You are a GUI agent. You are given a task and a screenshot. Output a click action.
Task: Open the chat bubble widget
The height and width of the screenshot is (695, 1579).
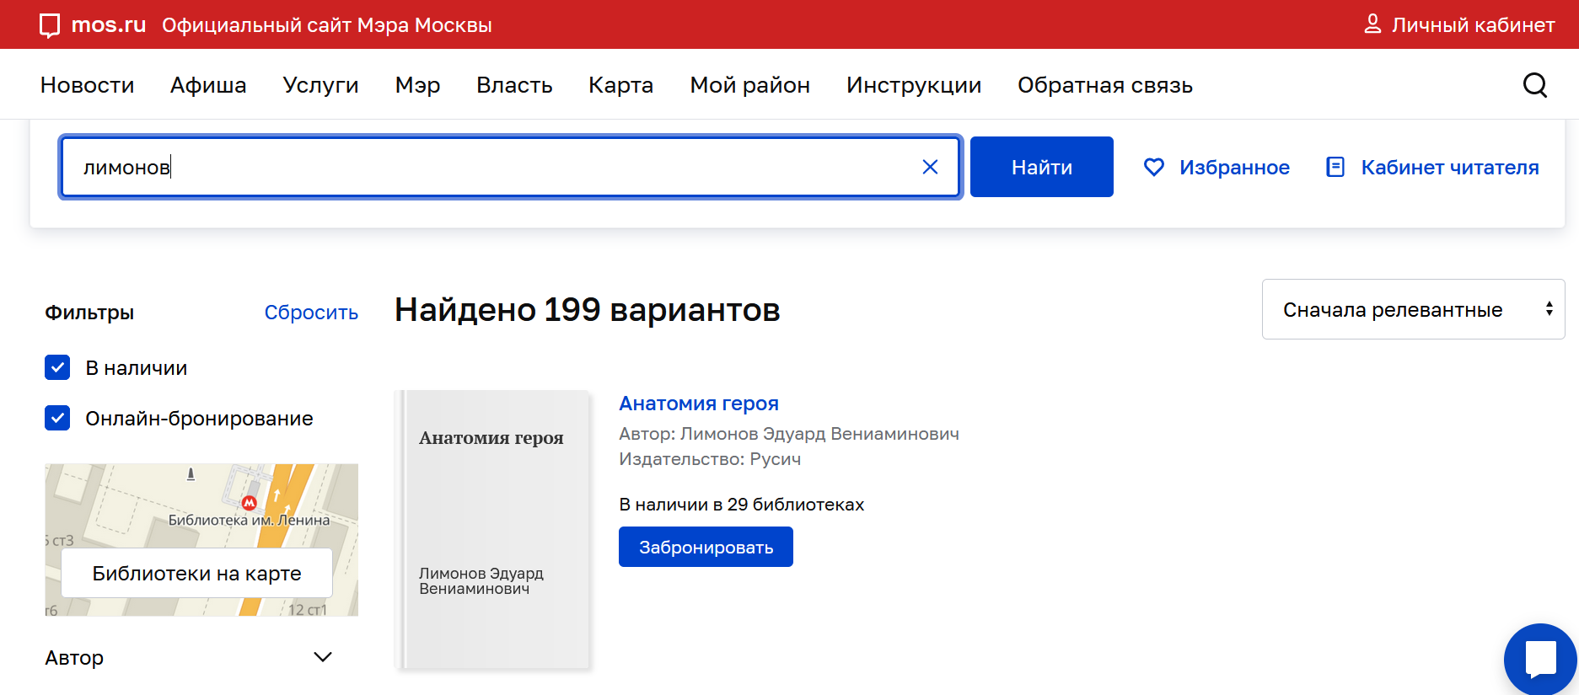pos(1540,659)
